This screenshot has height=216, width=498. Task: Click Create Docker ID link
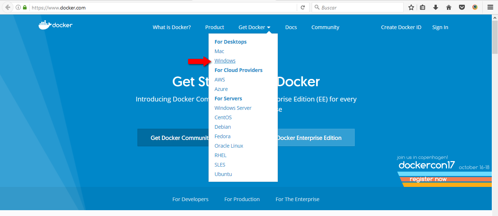(401, 27)
